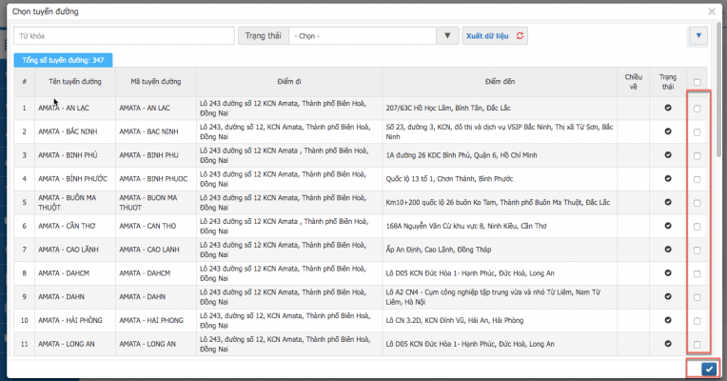
Task: Click status icon in AMATA - DAHCM row
Action: point(668,273)
